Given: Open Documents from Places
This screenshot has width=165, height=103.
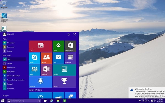Looking at the screenshot, I should [x=14, y=47].
